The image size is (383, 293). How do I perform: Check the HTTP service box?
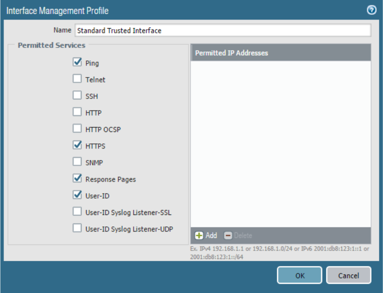click(77, 112)
